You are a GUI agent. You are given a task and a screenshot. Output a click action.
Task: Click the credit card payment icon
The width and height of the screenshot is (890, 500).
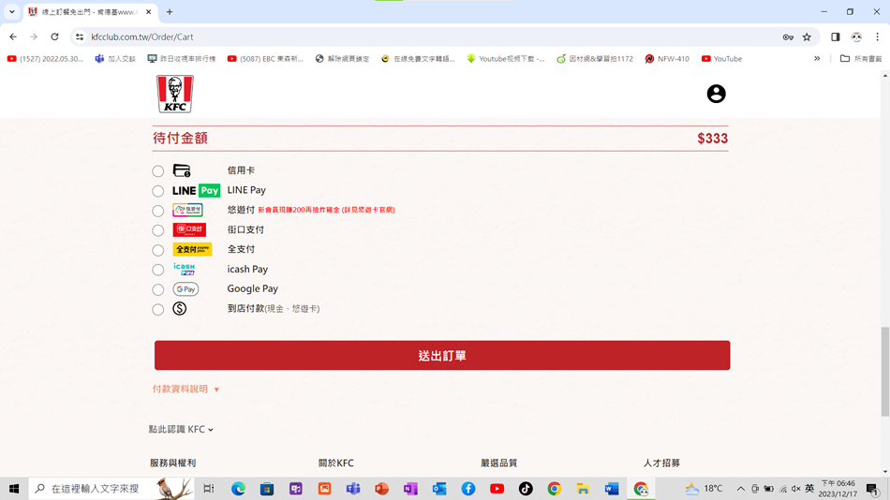(x=182, y=170)
